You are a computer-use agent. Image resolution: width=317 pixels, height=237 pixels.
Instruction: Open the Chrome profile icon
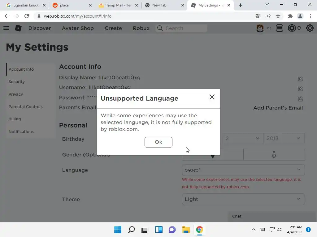tap(300, 16)
